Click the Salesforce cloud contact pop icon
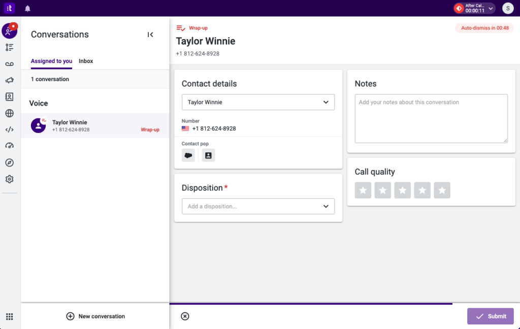Image resolution: width=520 pixels, height=329 pixels. (188, 155)
